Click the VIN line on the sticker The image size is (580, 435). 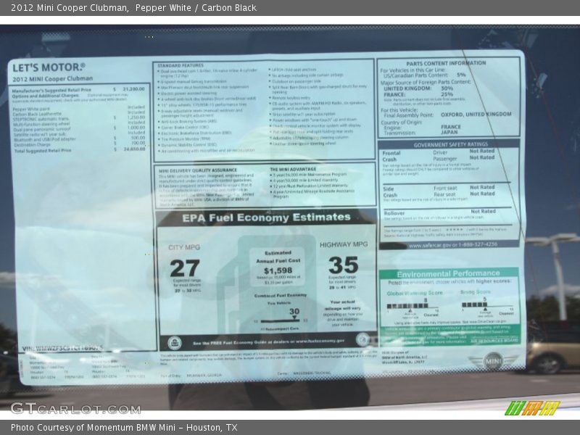click(62, 348)
